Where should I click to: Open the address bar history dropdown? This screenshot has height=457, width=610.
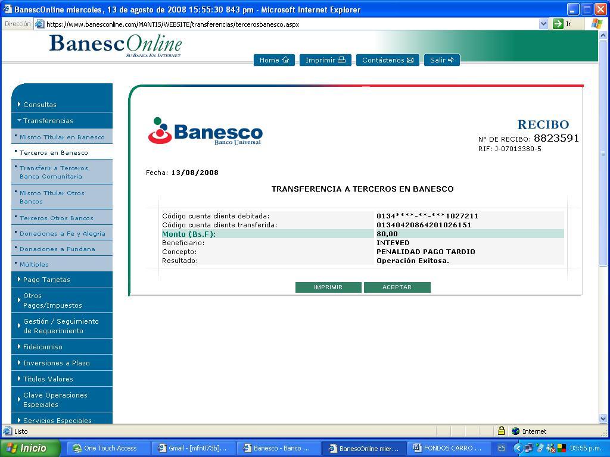(x=543, y=24)
